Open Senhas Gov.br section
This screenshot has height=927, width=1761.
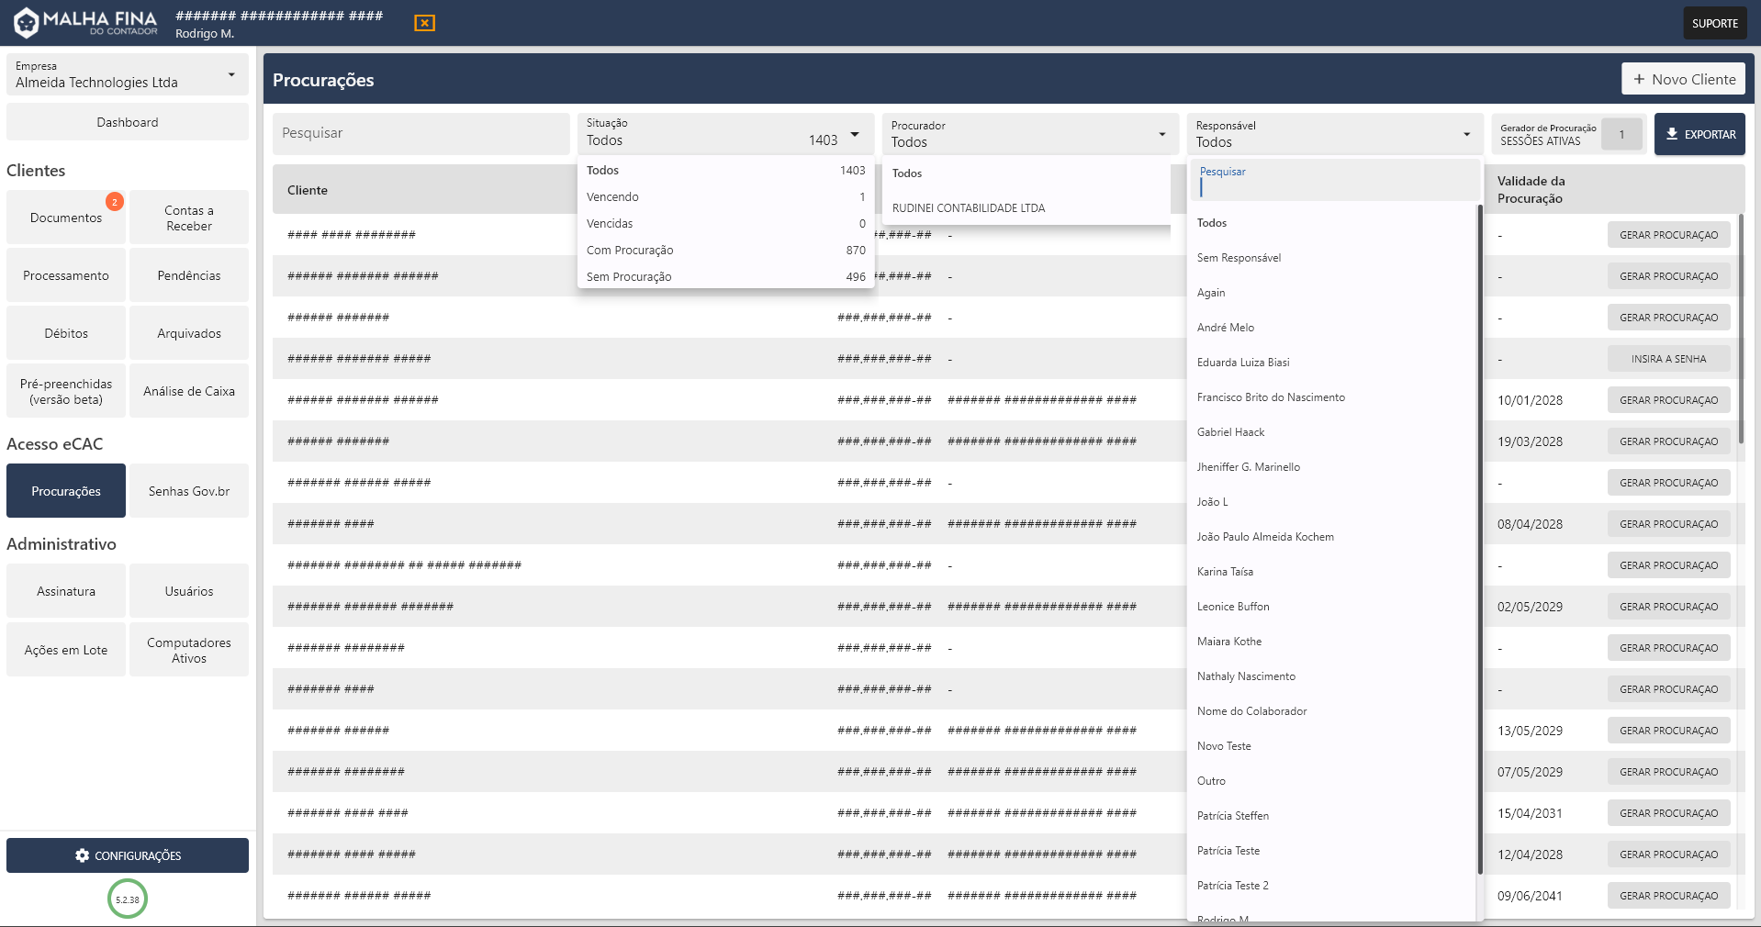(x=189, y=491)
